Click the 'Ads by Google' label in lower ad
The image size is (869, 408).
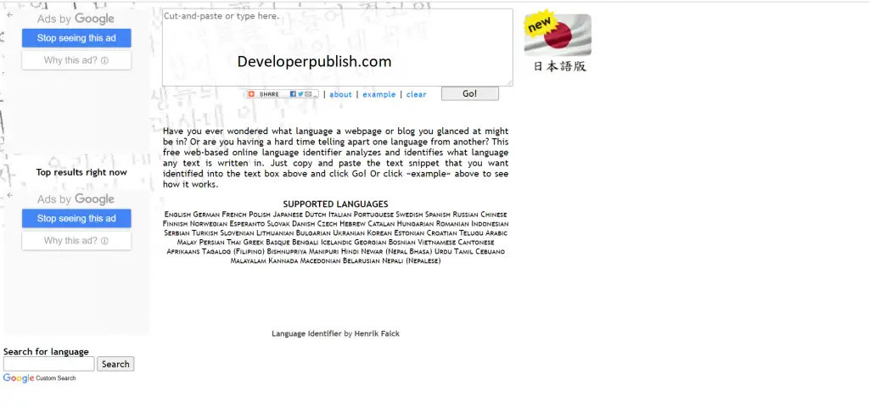(x=76, y=199)
